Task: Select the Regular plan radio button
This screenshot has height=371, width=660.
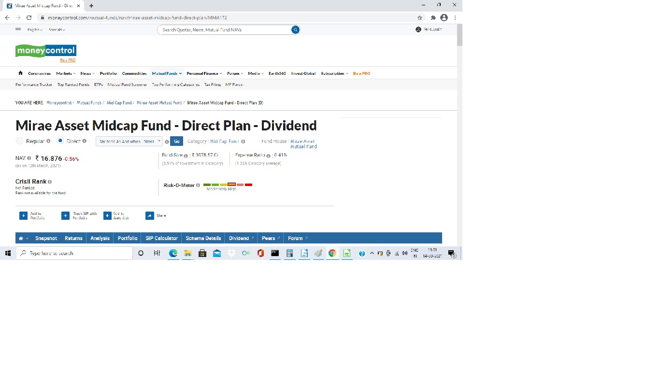Action: click(x=19, y=141)
